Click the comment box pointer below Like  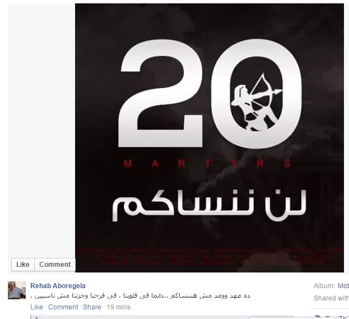point(41,315)
